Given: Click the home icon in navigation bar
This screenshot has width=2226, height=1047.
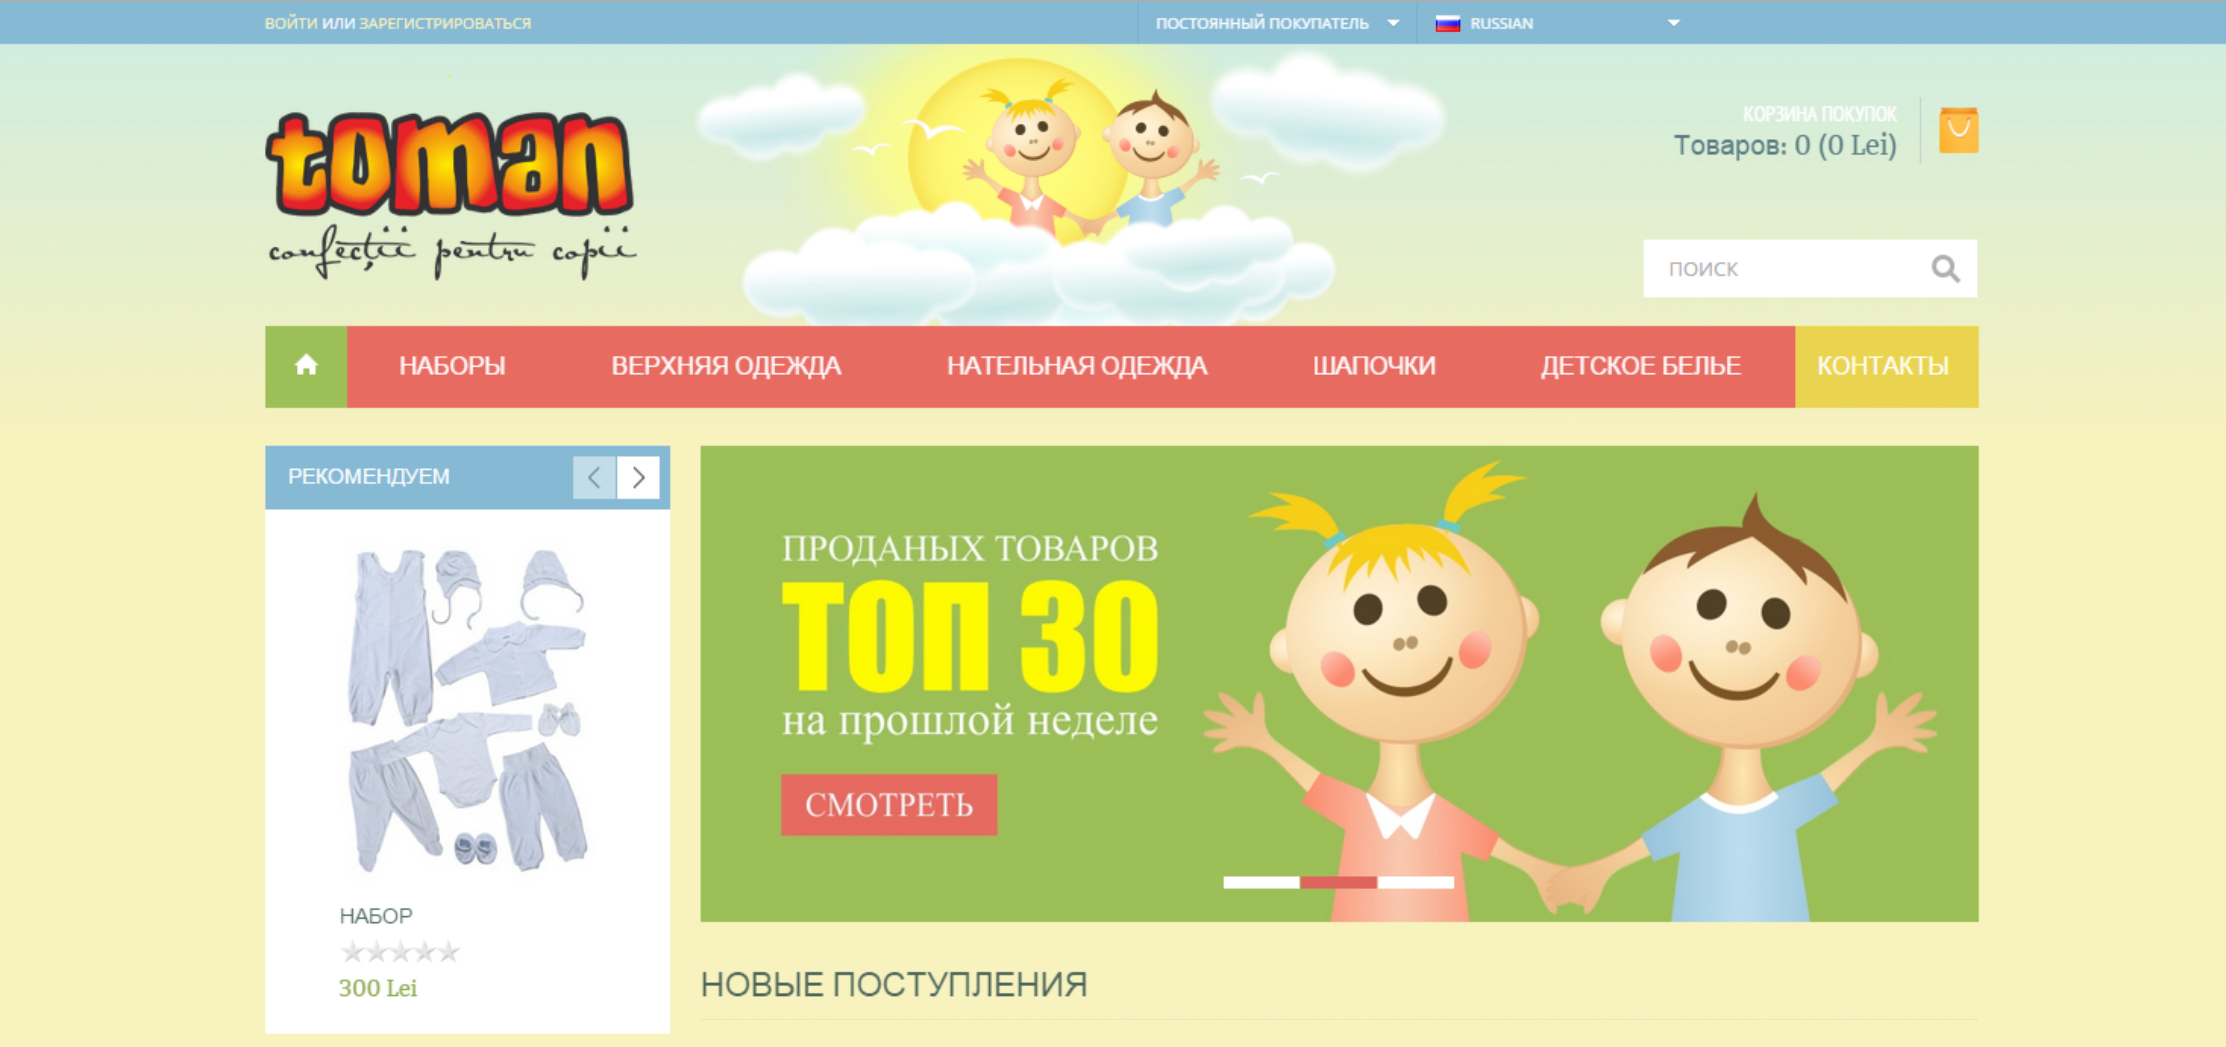Looking at the screenshot, I should [x=306, y=366].
